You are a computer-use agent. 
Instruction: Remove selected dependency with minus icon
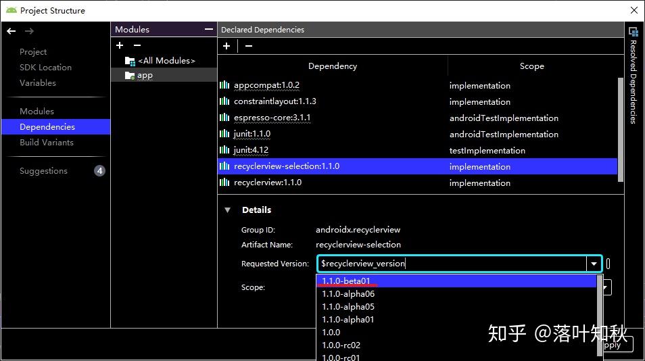(248, 46)
